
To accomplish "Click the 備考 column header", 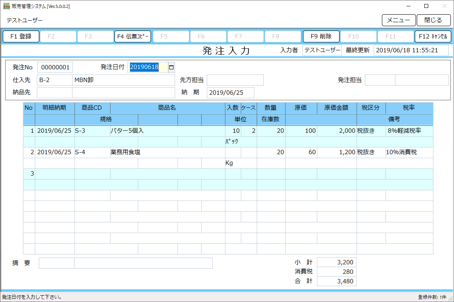I will tap(395, 119).
